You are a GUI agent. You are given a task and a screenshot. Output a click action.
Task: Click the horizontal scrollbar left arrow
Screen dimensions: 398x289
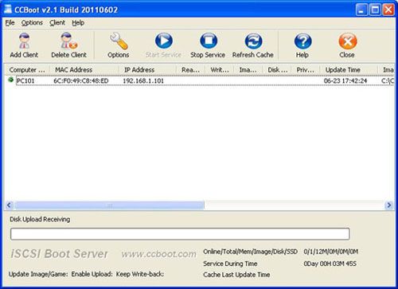point(9,205)
